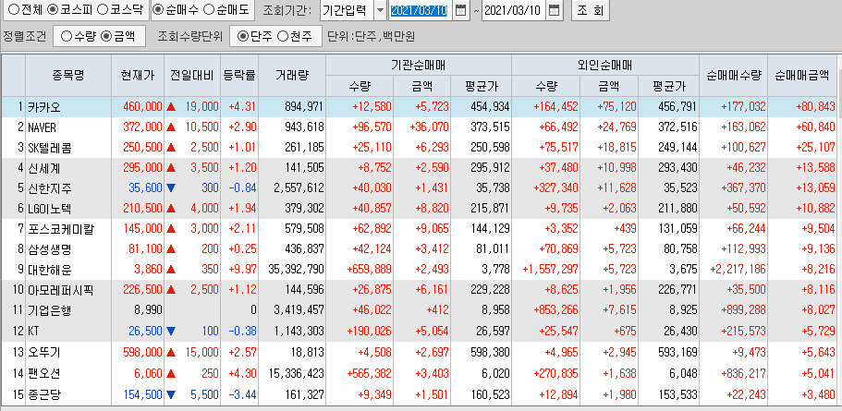Click 수량 subheader under 기관순매매

coord(360,86)
